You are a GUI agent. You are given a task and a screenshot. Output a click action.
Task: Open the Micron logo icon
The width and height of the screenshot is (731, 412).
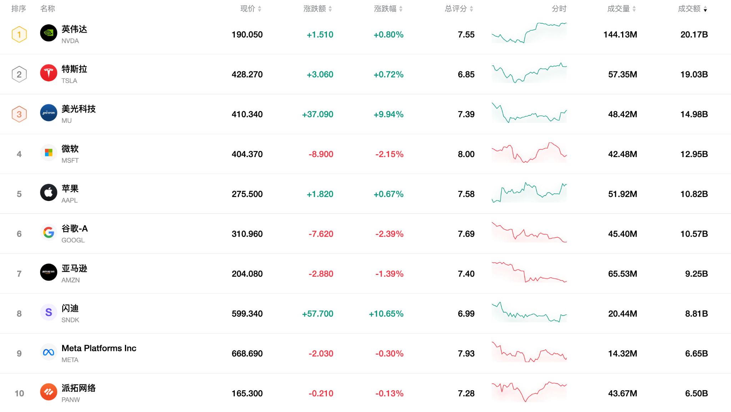[49, 113]
